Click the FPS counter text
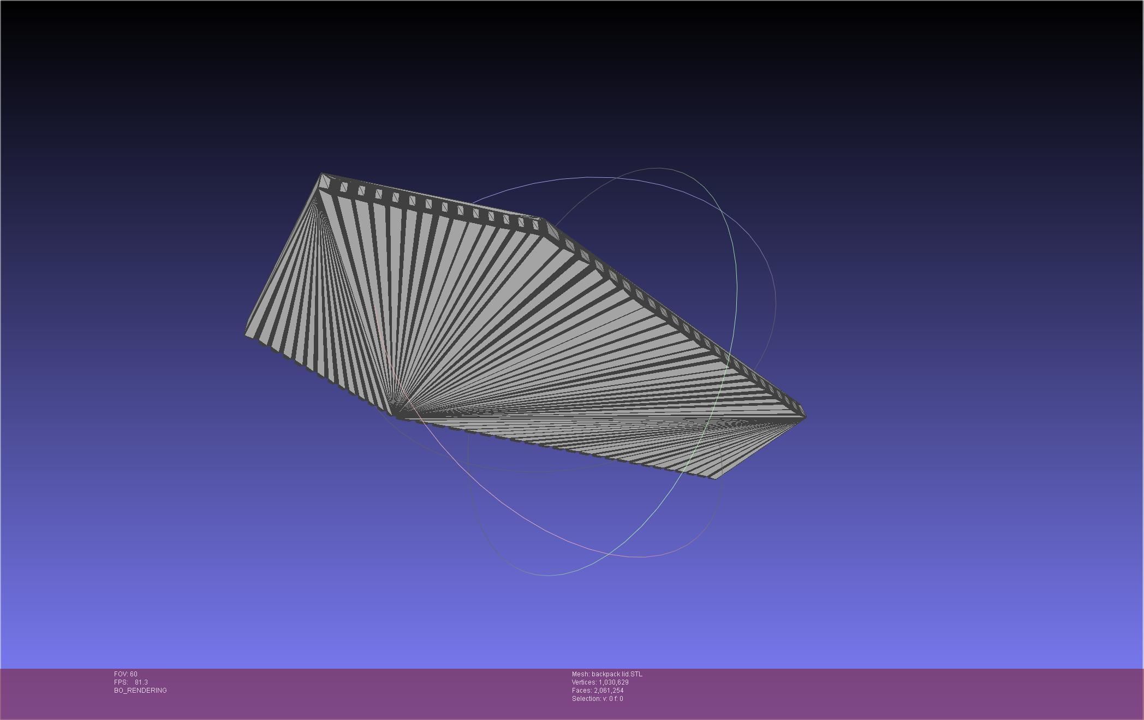The image size is (1144, 720). (x=130, y=682)
